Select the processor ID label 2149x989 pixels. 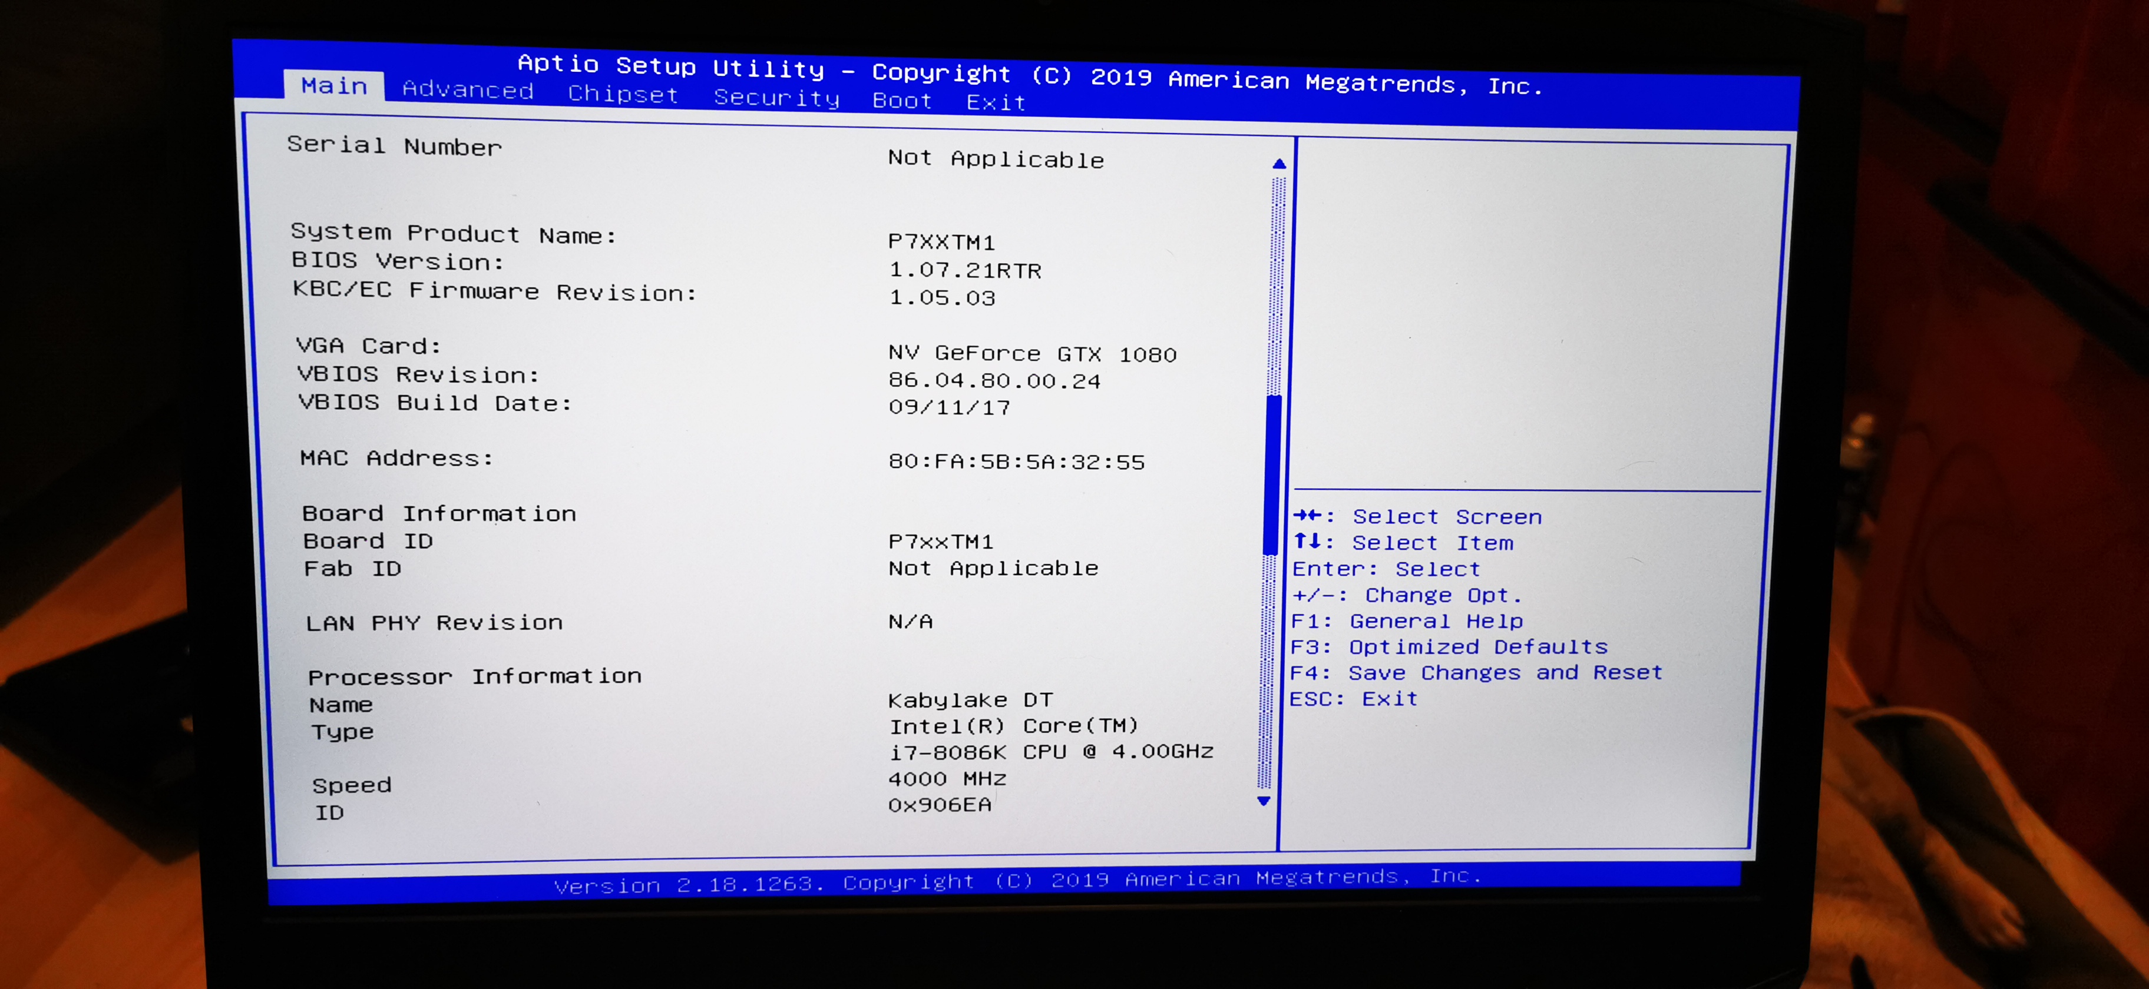click(x=329, y=812)
